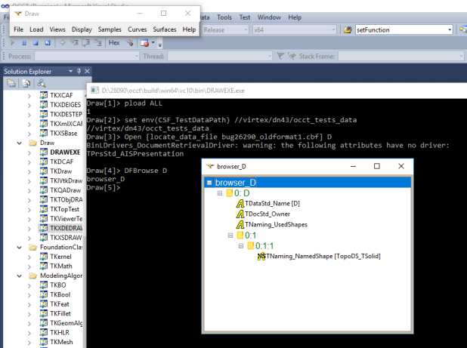Open the Curves menu in Draw

point(137,29)
